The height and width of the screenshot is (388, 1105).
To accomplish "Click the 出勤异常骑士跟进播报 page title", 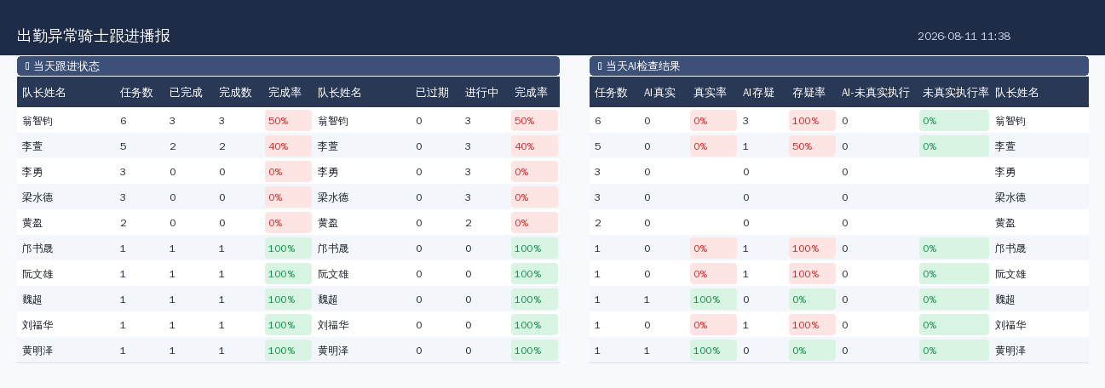I will point(94,36).
